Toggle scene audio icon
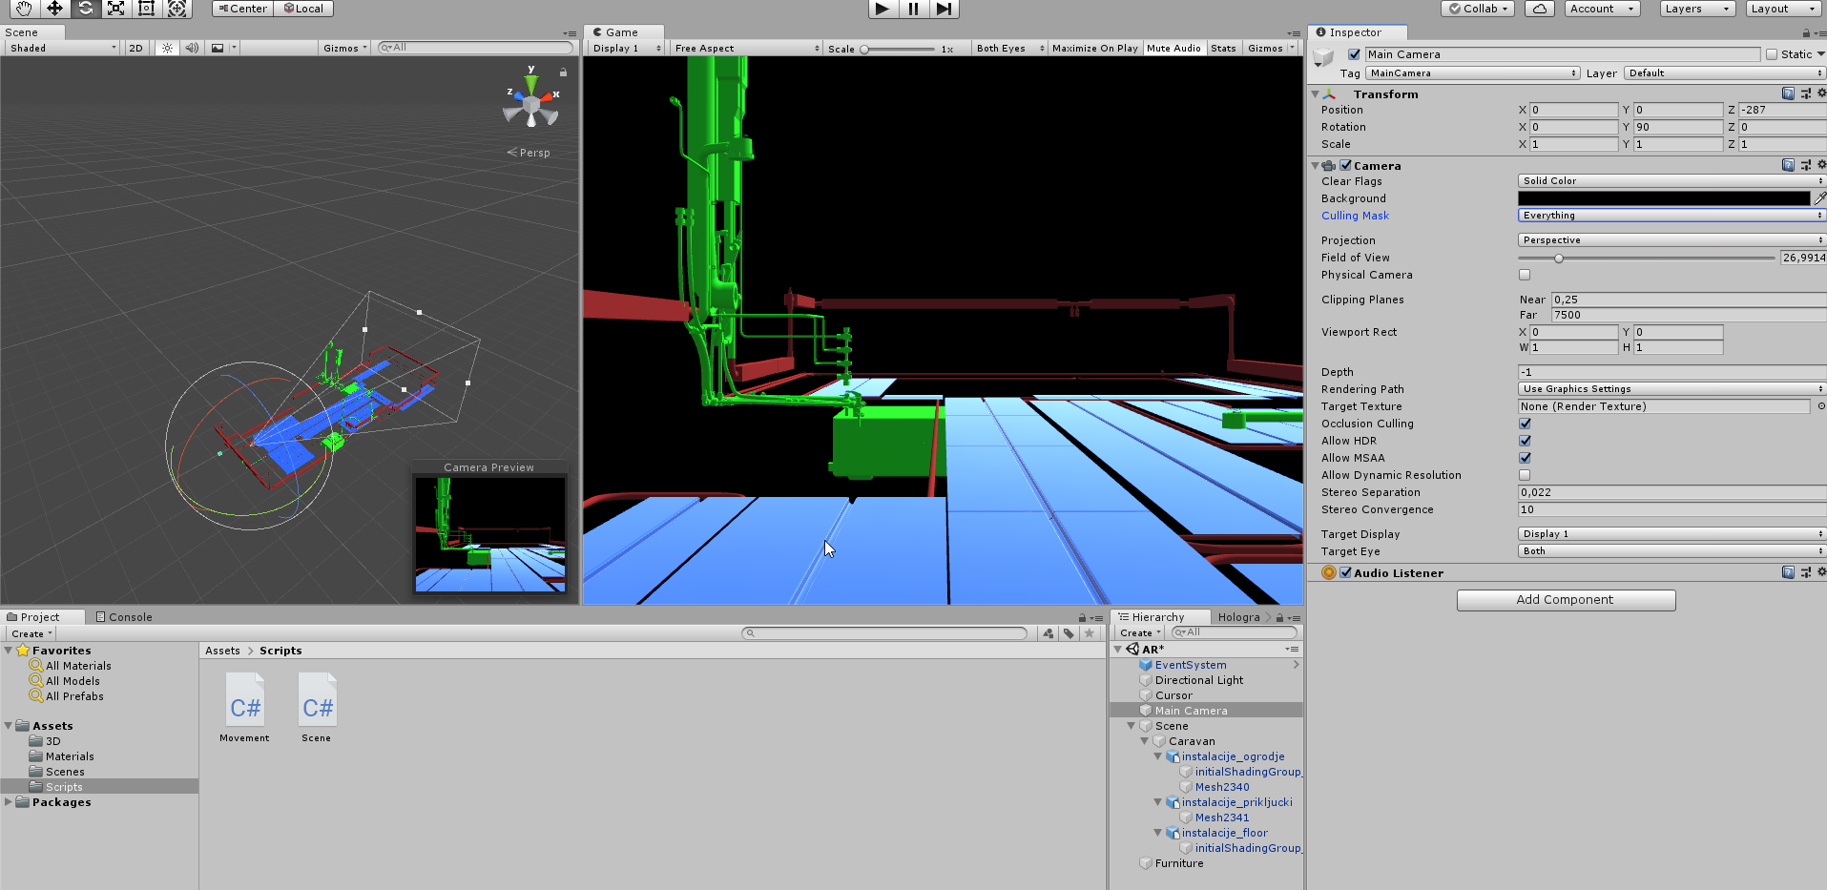The height and width of the screenshot is (890, 1827). [x=192, y=48]
